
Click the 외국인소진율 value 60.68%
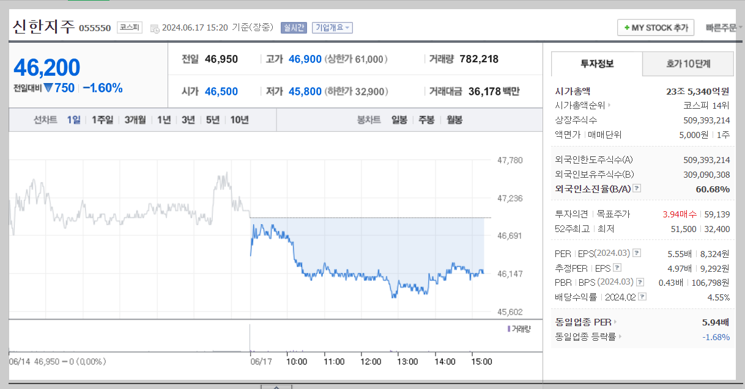pyautogui.click(x=713, y=189)
